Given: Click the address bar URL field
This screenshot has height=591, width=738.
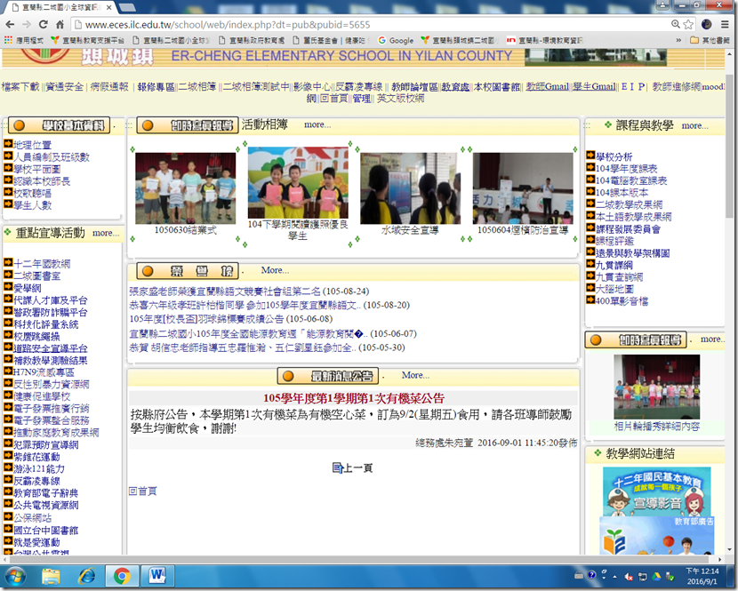Looking at the screenshot, I should (x=372, y=25).
